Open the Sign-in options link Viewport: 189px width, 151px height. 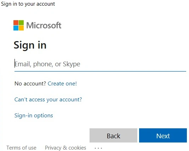pyautogui.click(x=34, y=116)
